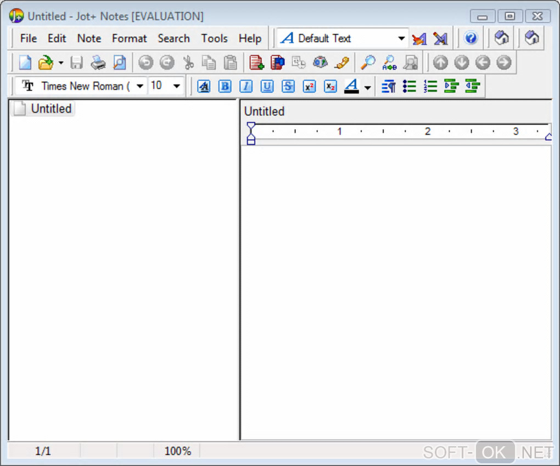Decrease paragraph indent

tap(473, 86)
